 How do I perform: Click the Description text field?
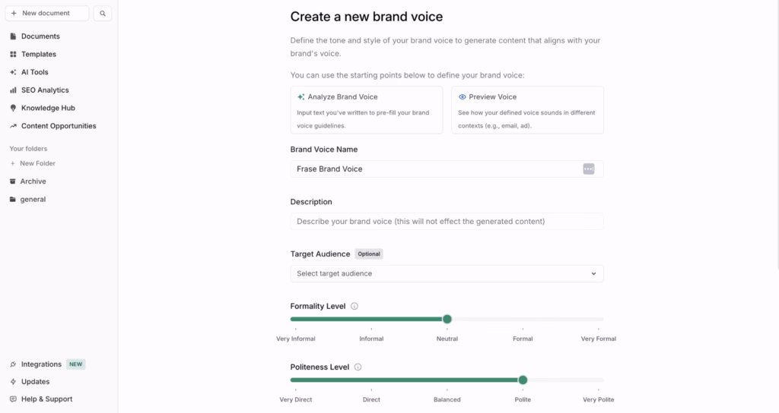tap(447, 222)
